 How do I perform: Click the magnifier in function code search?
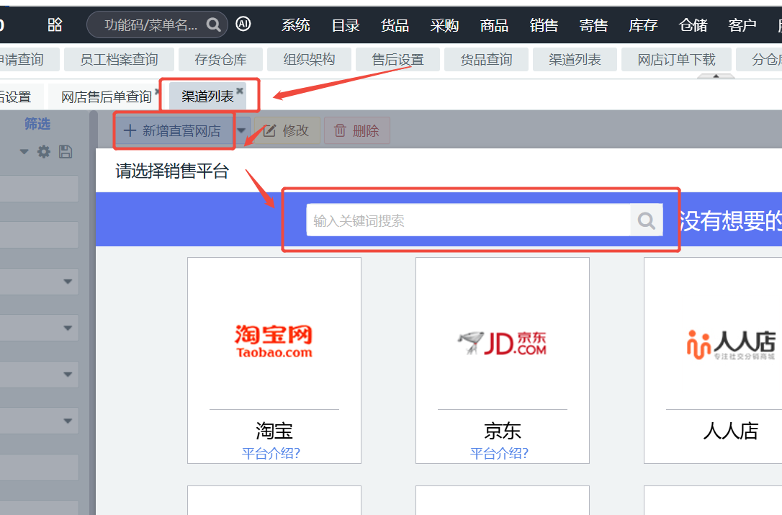click(x=213, y=24)
